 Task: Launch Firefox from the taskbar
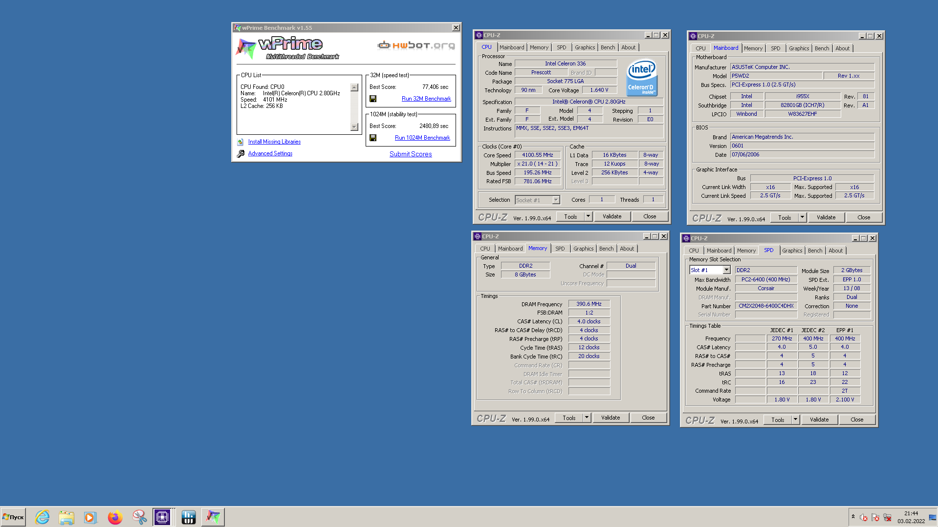[x=115, y=517]
